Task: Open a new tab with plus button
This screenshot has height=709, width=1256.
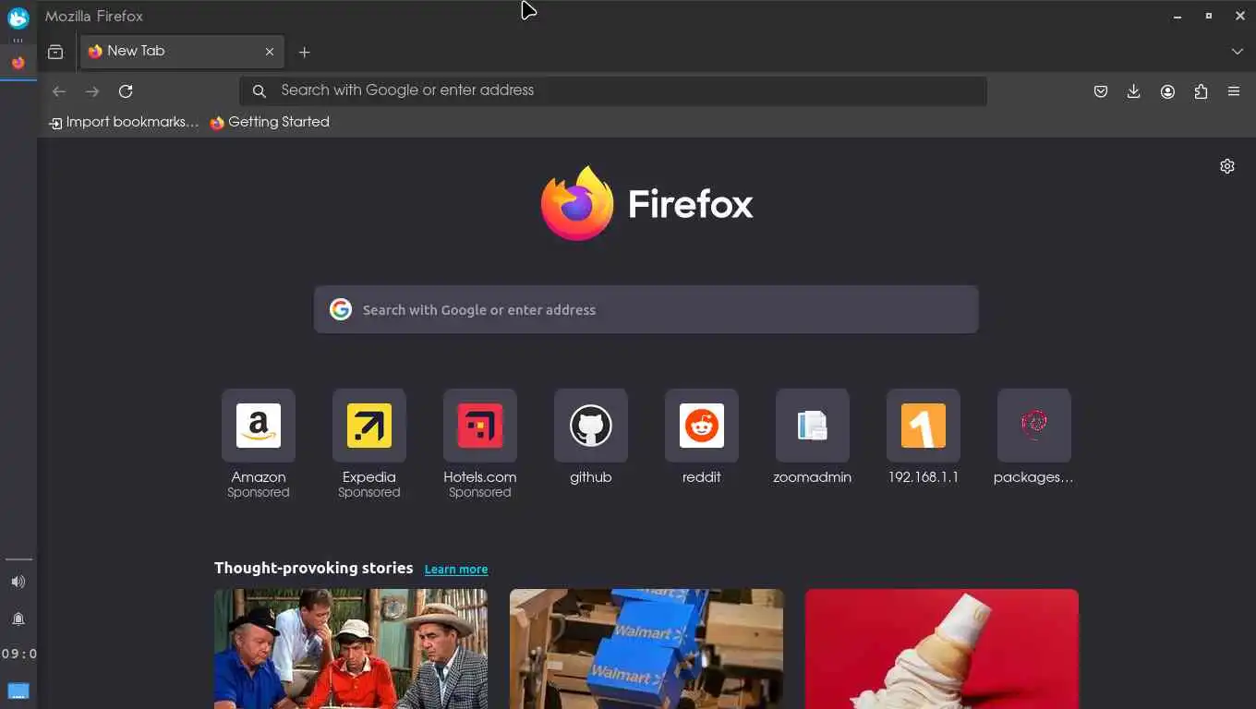Action: click(305, 52)
